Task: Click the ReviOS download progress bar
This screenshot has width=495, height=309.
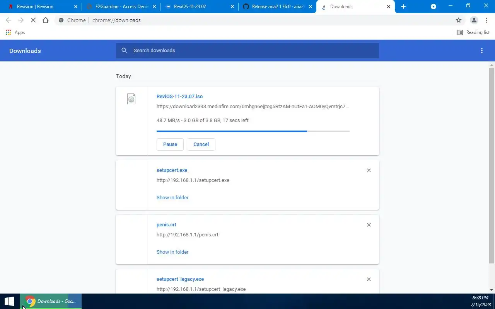Action: (253, 131)
